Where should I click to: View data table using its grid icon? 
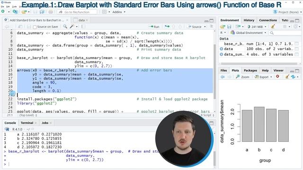click(297, 49)
